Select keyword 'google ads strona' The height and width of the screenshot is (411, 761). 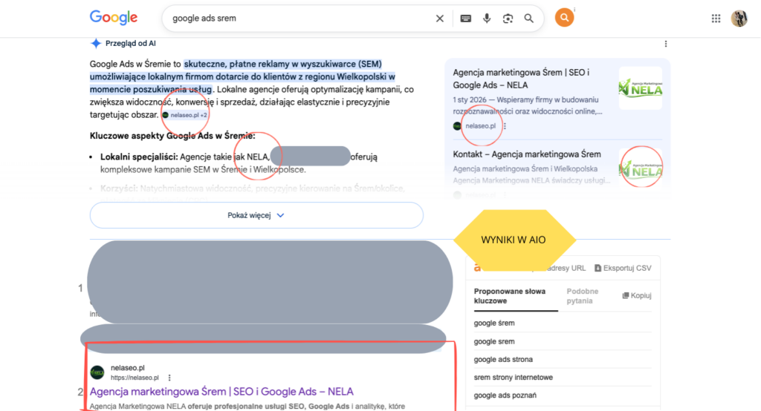coord(503,359)
